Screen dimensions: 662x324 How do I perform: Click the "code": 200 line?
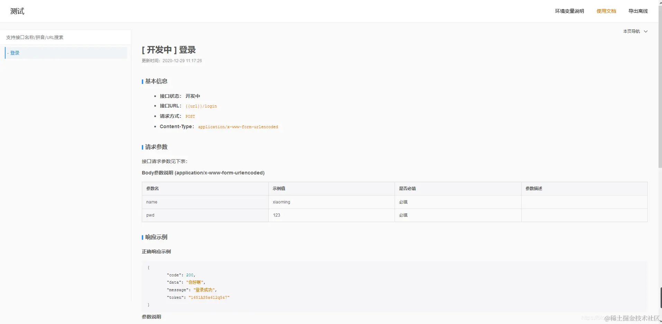(x=181, y=275)
